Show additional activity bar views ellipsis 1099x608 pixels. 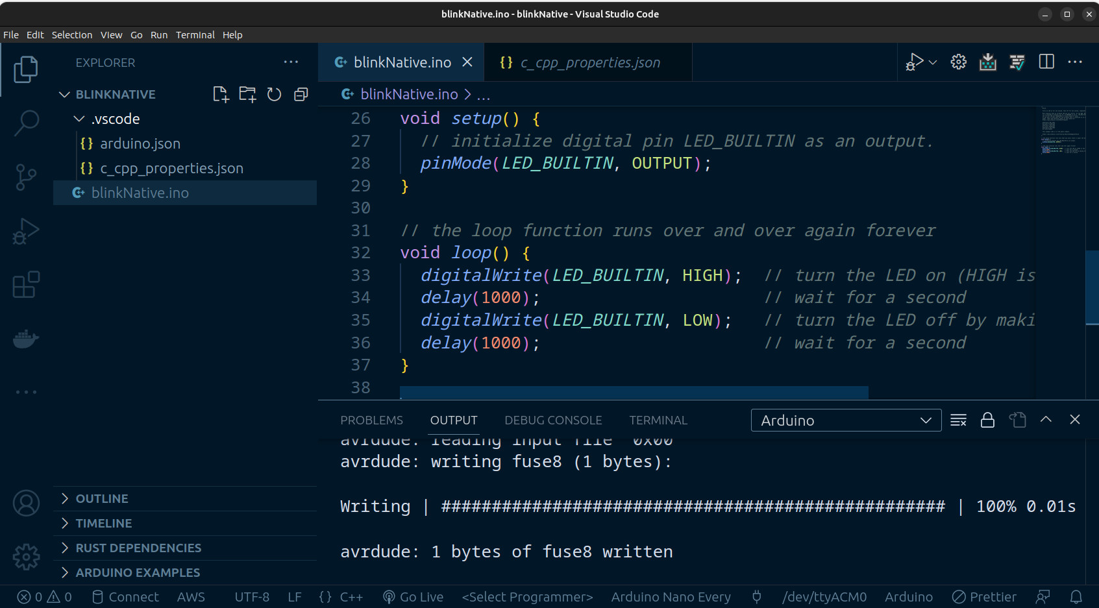tap(26, 392)
